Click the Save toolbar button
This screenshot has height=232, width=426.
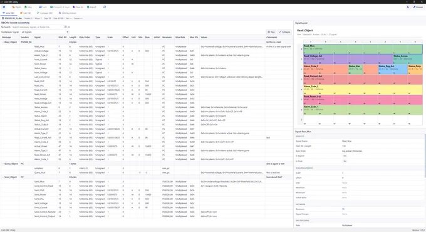43,7
